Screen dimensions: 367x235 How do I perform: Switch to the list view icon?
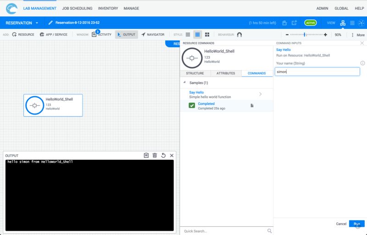(x=352, y=23)
